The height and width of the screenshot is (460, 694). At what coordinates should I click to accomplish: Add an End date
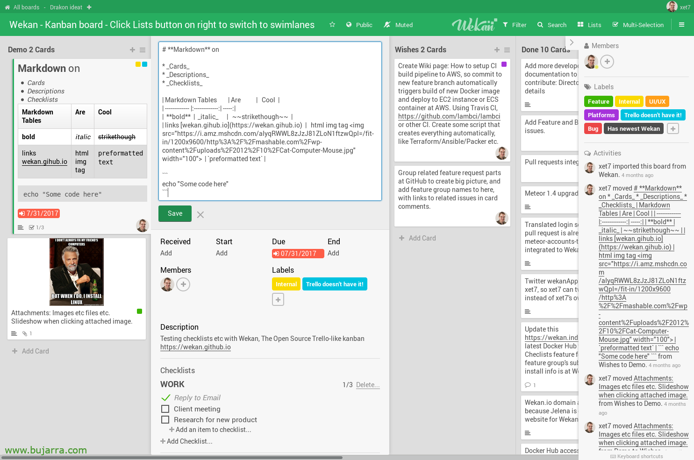(333, 253)
